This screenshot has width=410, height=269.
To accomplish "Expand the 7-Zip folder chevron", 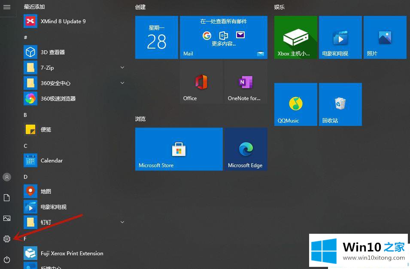I will pos(122,67).
